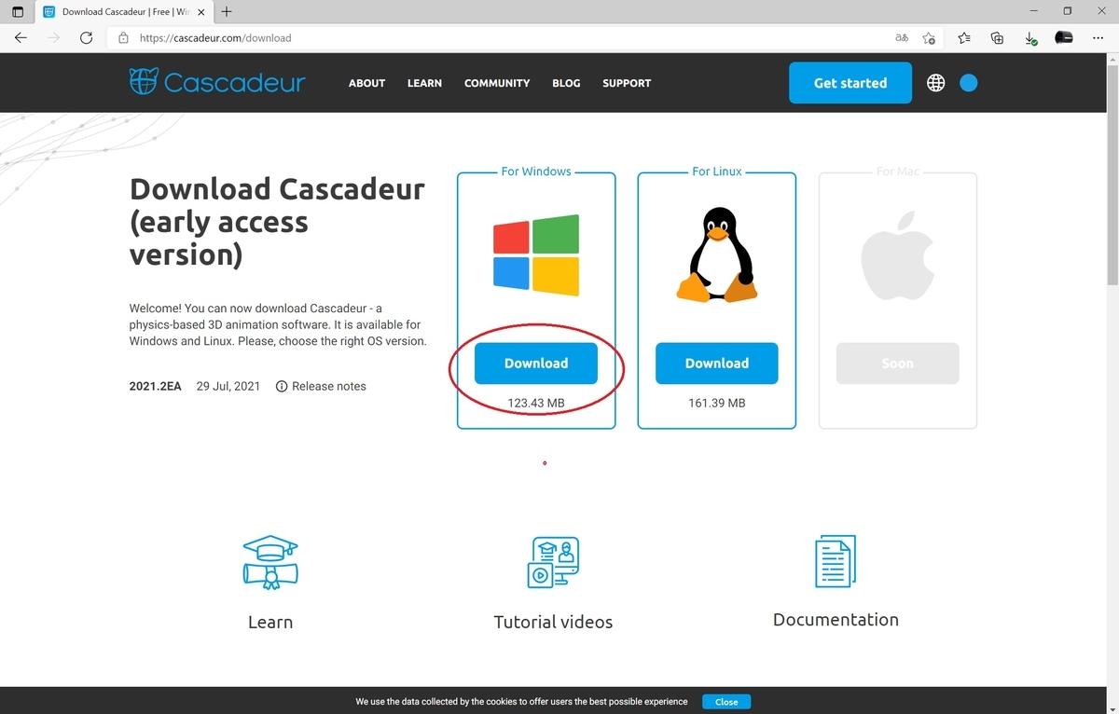The width and height of the screenshot is (1119, 714).
Task: Close the cookie notice
Action: (x=726, y=702)
